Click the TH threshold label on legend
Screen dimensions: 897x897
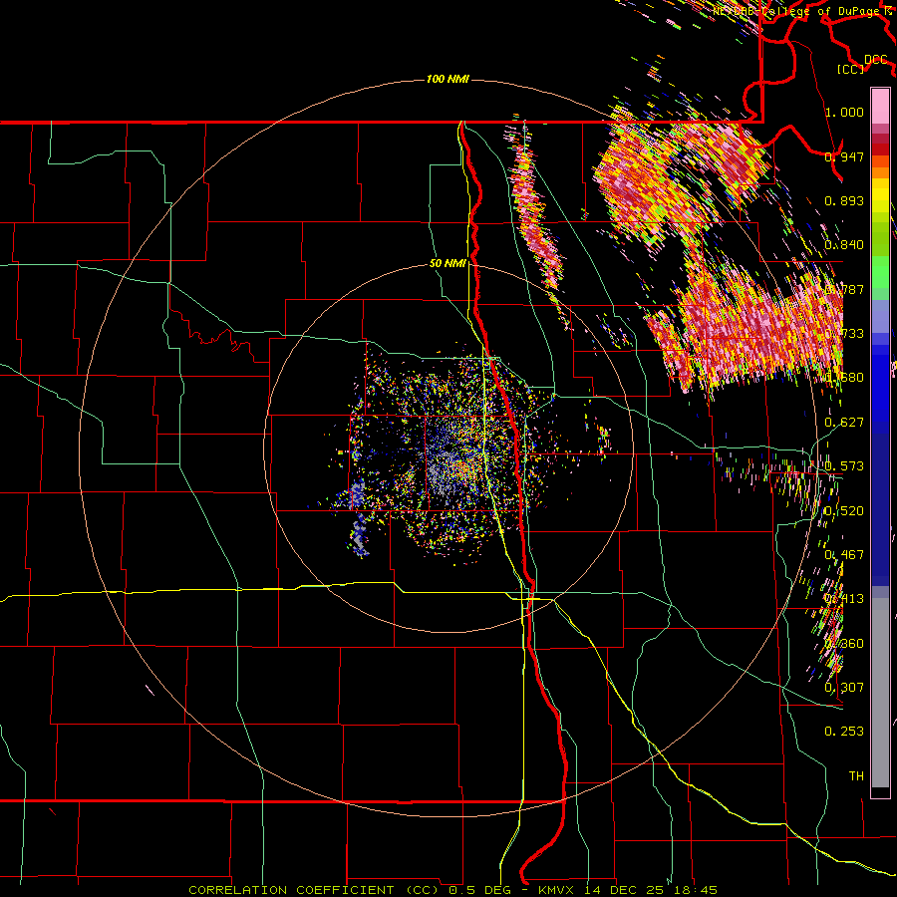(x=856, y=776)
